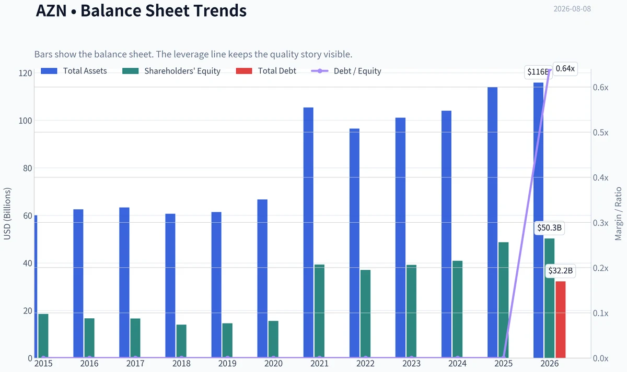Click the green Shareholders' Equity legend swatch
Viewport: 627px width, 372px height.
click(130, 71)
